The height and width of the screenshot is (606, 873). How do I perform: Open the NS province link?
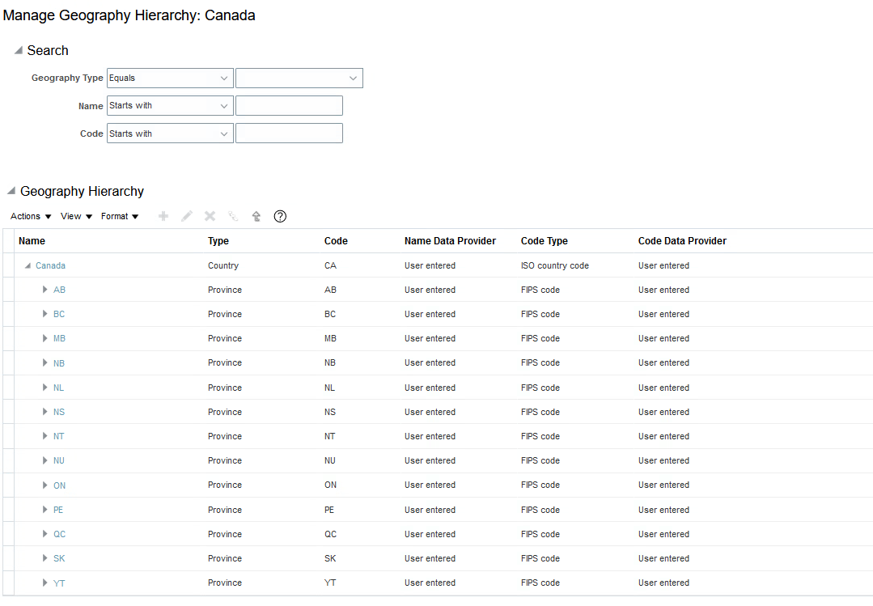59,412
